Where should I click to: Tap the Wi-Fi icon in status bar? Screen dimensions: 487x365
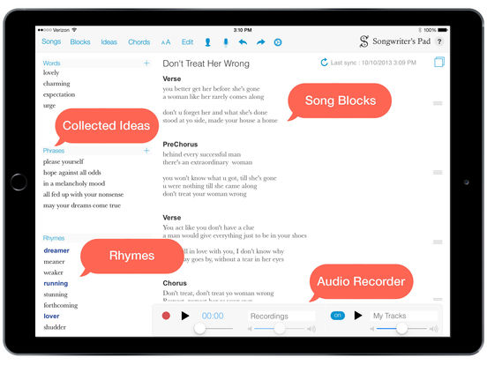(74, 30)
